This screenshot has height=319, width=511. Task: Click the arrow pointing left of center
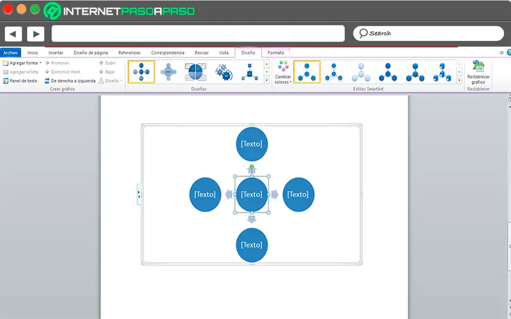[x=229, y=195]
